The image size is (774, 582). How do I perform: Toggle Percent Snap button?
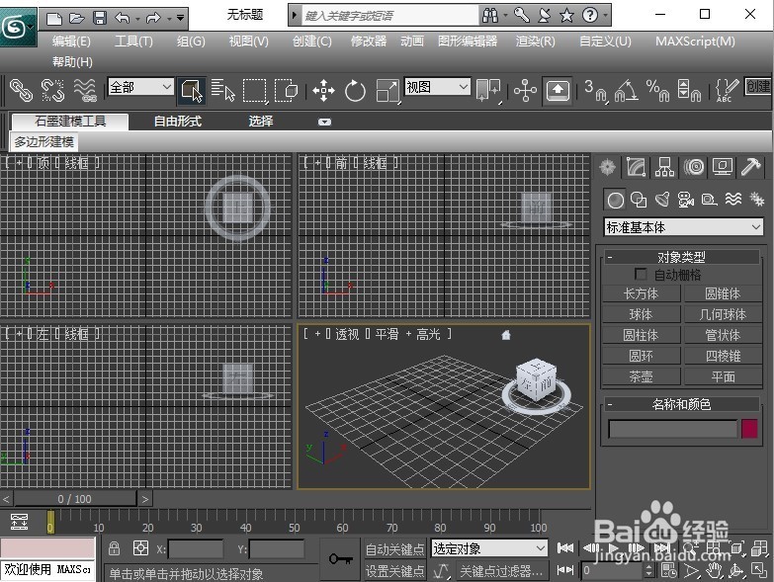tap(657, 91)
